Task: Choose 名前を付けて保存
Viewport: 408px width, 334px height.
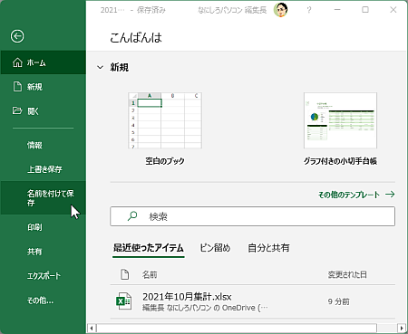Action: click(44, 198)
